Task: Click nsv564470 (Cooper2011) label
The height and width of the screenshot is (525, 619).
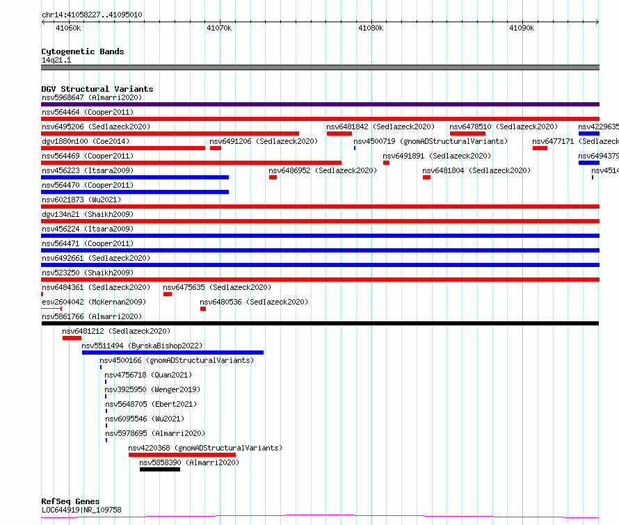Action: pyautogui.click(x=88, y=185)
